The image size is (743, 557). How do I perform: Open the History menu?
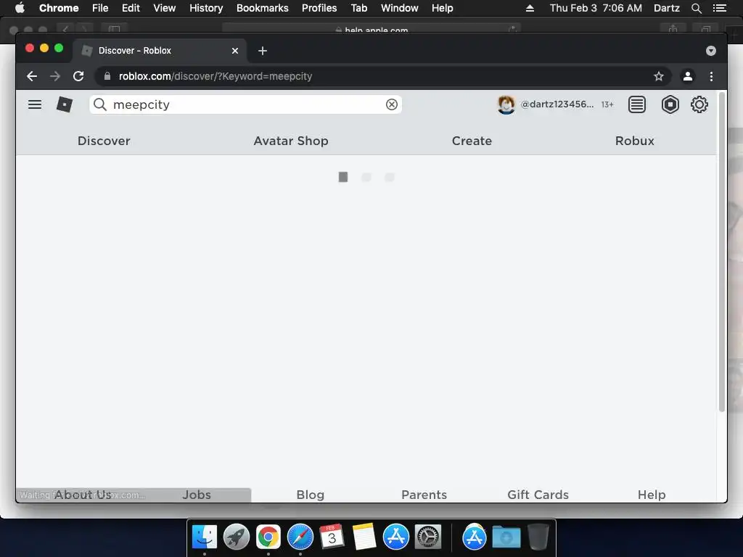(206, 8)
